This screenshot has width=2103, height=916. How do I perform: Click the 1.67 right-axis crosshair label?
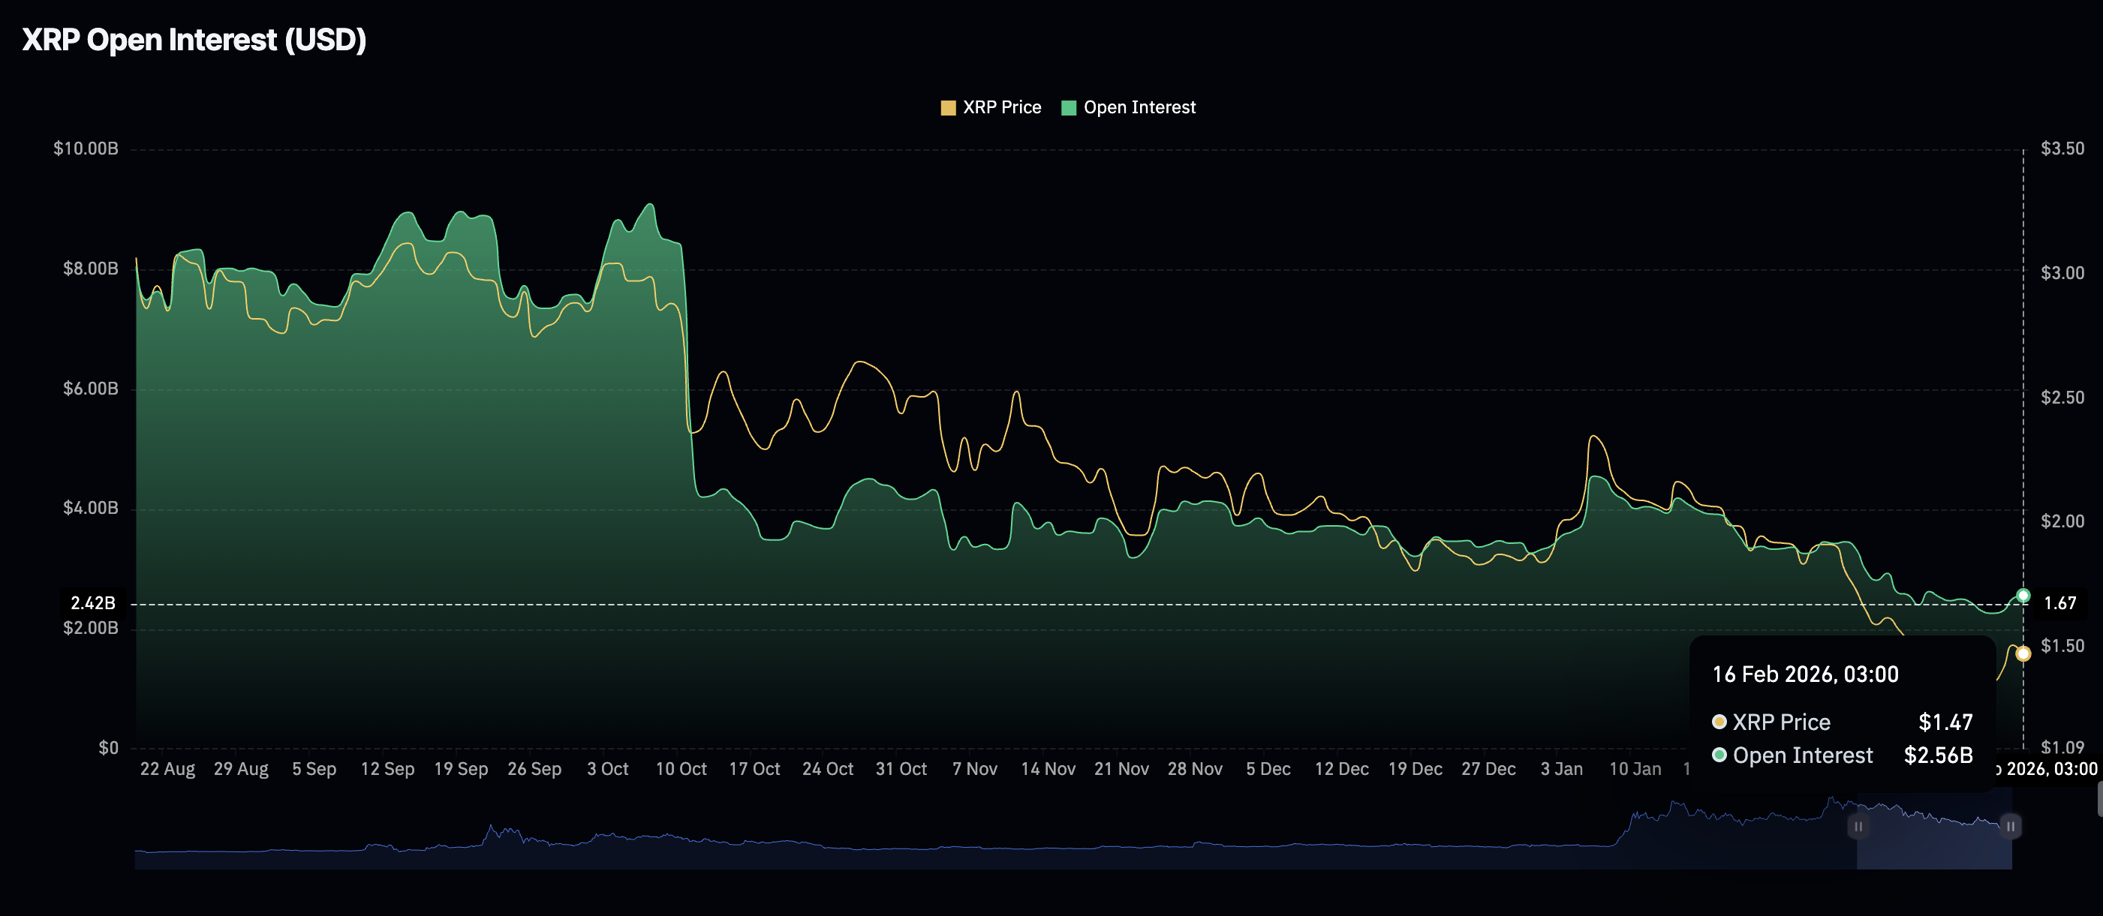click(2059, 602)
